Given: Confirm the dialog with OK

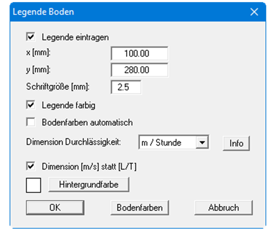Looking at the screenshot, I should (x=55, y=208).
